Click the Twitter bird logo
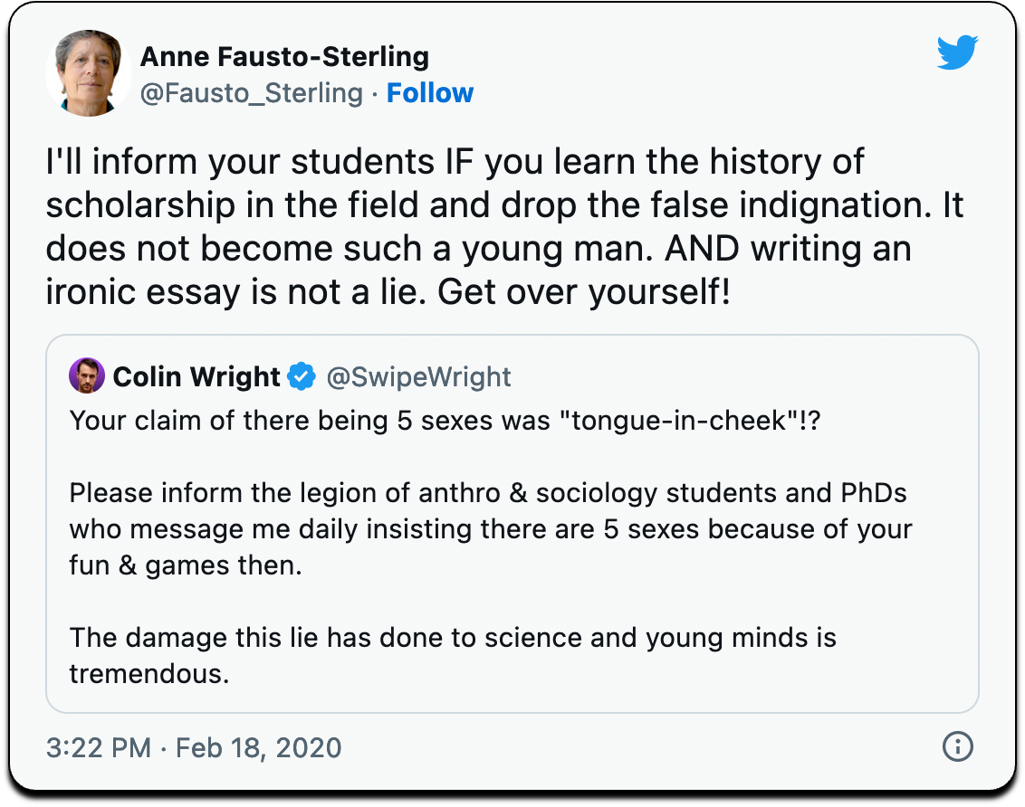This screenshot has height=807, width=1025. (x=957, y=55)
